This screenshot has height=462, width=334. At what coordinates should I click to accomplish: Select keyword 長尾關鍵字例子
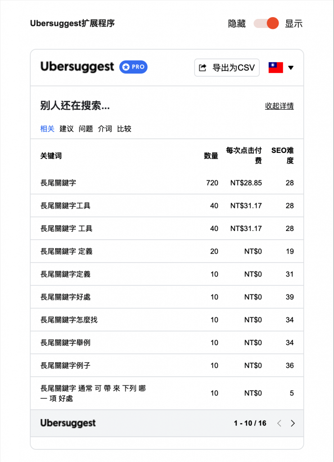click(65, 365)
